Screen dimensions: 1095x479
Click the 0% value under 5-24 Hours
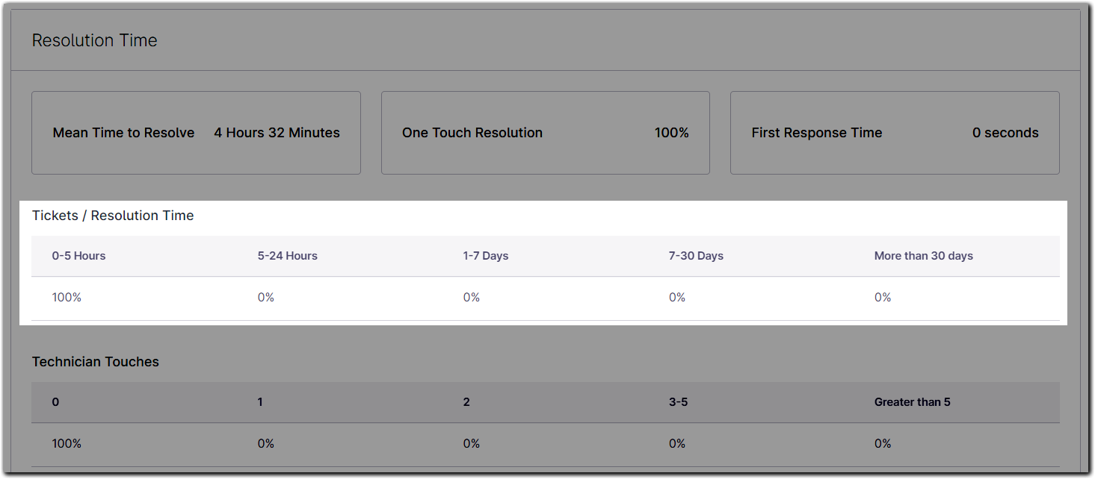(265, 296)
